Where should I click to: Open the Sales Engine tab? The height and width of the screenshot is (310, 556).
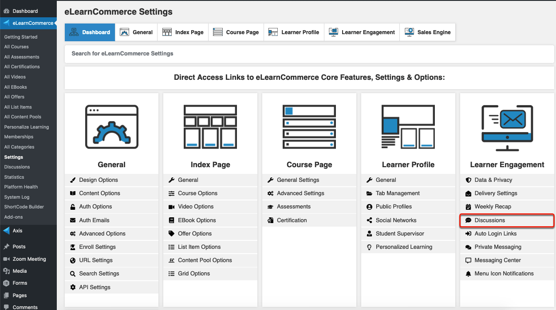click(x=427, y=32)
